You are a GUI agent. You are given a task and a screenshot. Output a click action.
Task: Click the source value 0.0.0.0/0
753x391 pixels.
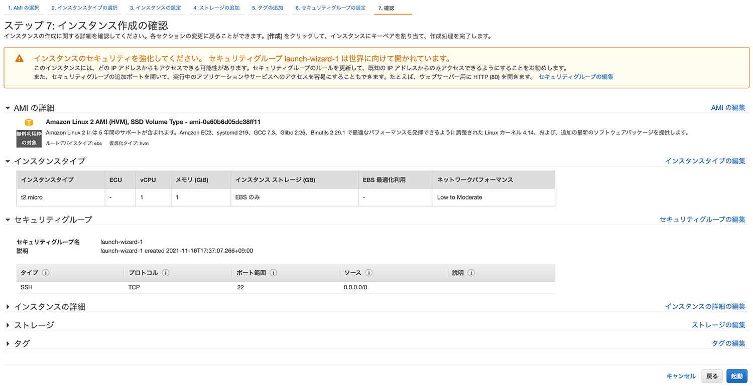click(355, 288)
